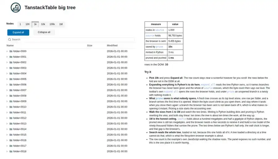Screen dimensions: 278x159
Task: Click the folder icon of folder-0002
Action: point(11,62)
